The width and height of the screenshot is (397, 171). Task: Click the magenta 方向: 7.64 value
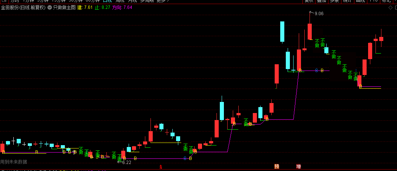(x=122, y=7)
